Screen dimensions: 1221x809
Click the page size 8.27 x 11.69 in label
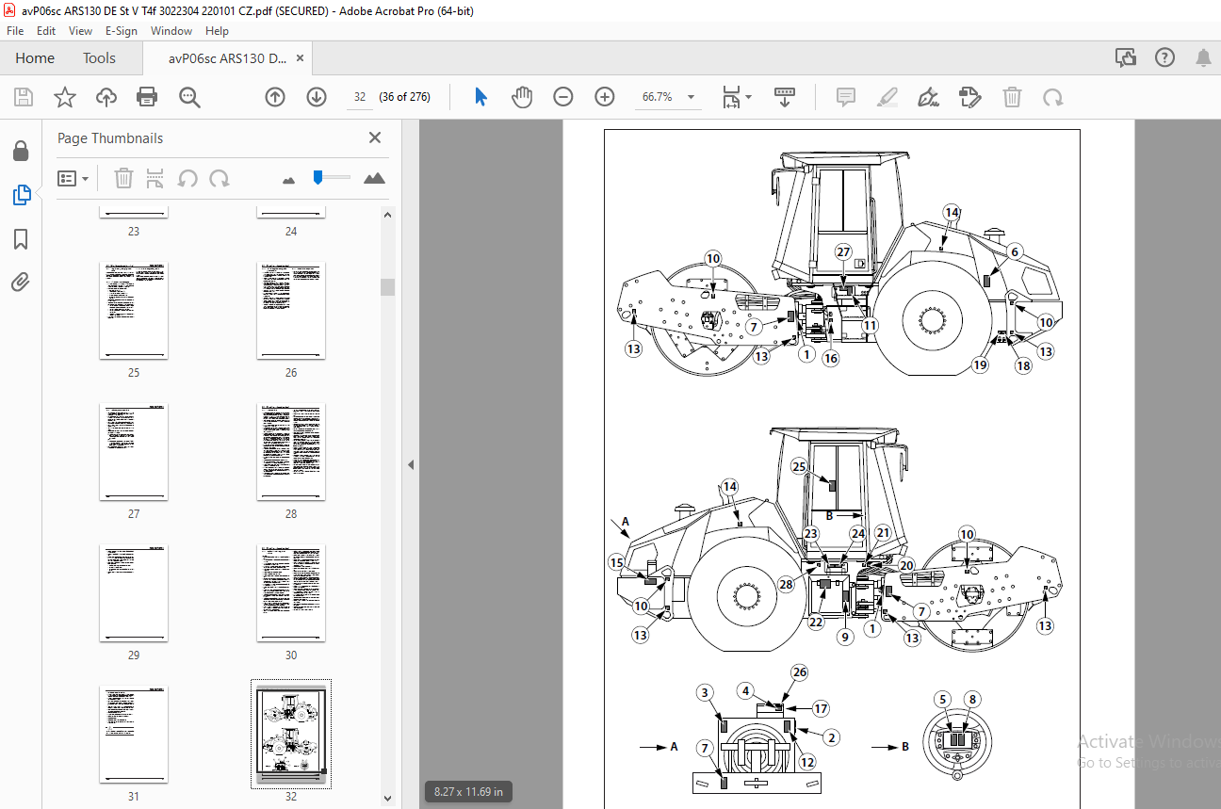pos(468,792)
